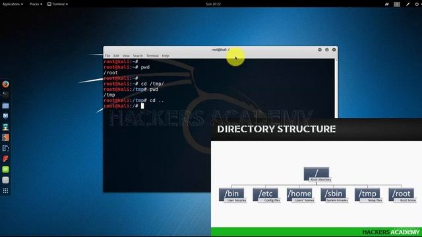
Task: Click the '/root' output line
Action: pyautogui.click(x=111, y=72)
